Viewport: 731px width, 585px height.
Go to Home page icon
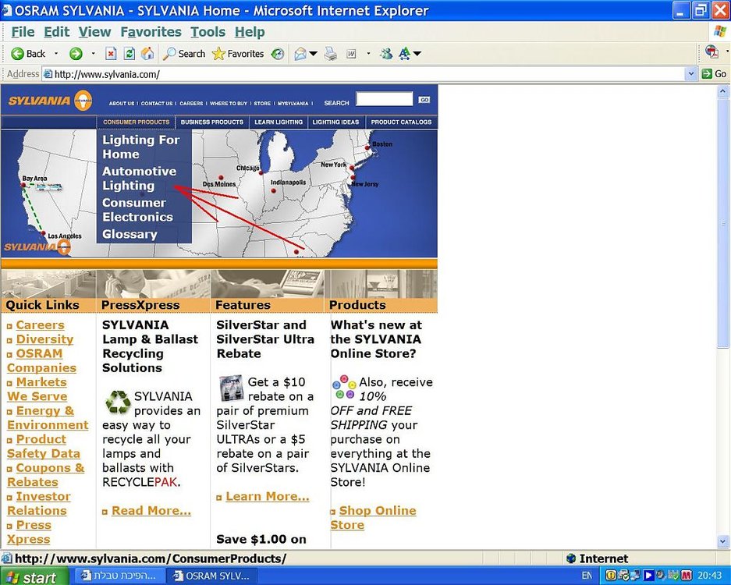click(147, 54)
